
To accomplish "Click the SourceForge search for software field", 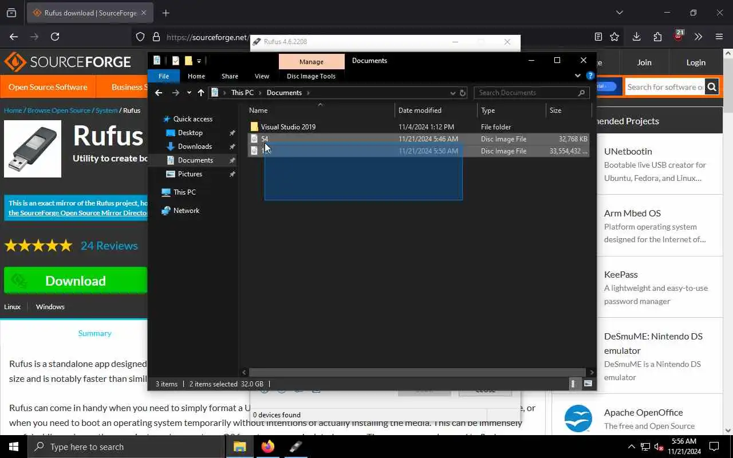I will 665,87.
